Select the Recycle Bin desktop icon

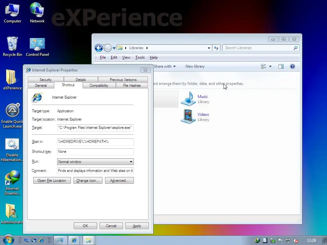[12, 46]
